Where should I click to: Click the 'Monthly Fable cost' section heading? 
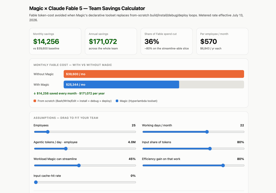pyautogui.click(x=73, y=65)
